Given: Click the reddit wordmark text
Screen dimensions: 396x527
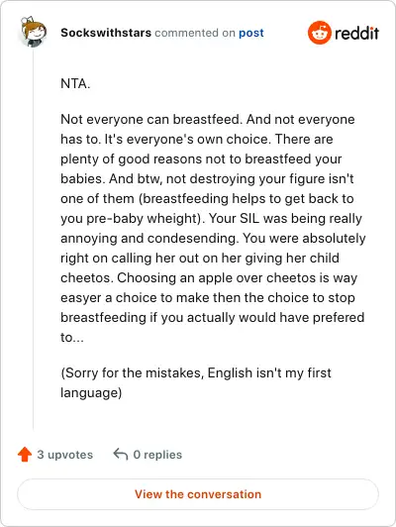Looking at the screenshot, I should point(356,33).
